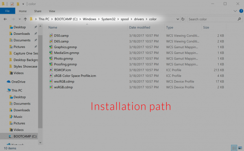Open the Quick Access Toolbar customize dropdown
The image size is (244, 151).
click(23, 4)
